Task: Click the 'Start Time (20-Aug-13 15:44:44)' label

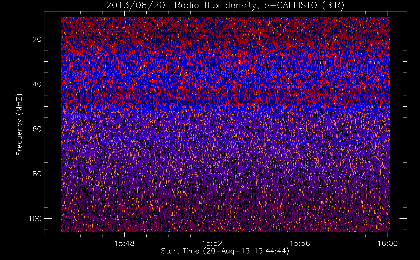Action: (225, 251)
